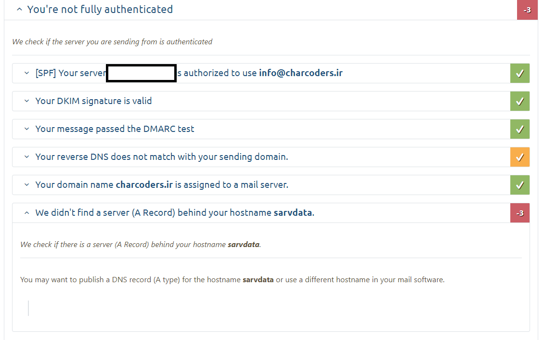Click the green checkmark for DMARC test
Image resolution: width=544 pixels, height=340 pixels.
click(x=520, y=129)
